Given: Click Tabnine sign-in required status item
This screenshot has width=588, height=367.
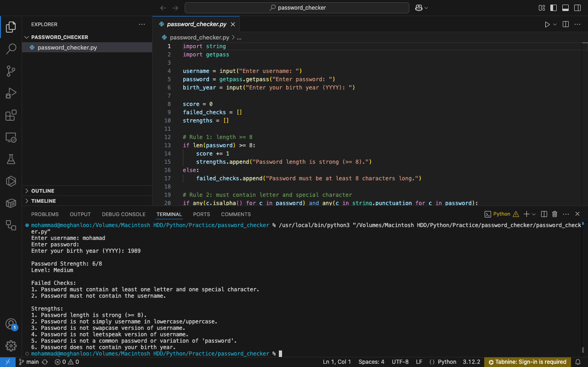Looking at the screenshot, I should click(x=527, y=362).
